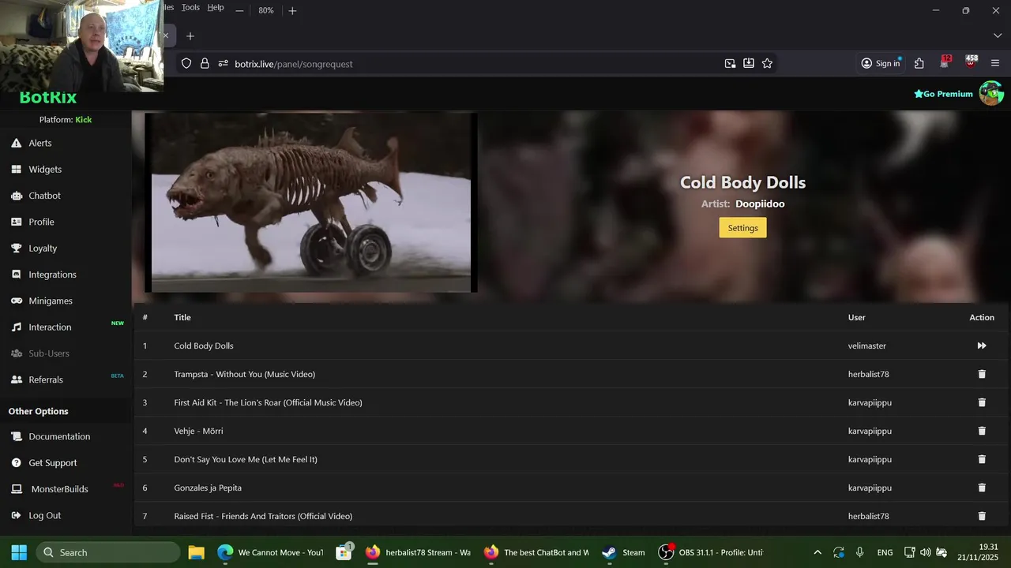1011x568 pixels.
Task: Show hidden system tray icons
Action: (817, 552)
